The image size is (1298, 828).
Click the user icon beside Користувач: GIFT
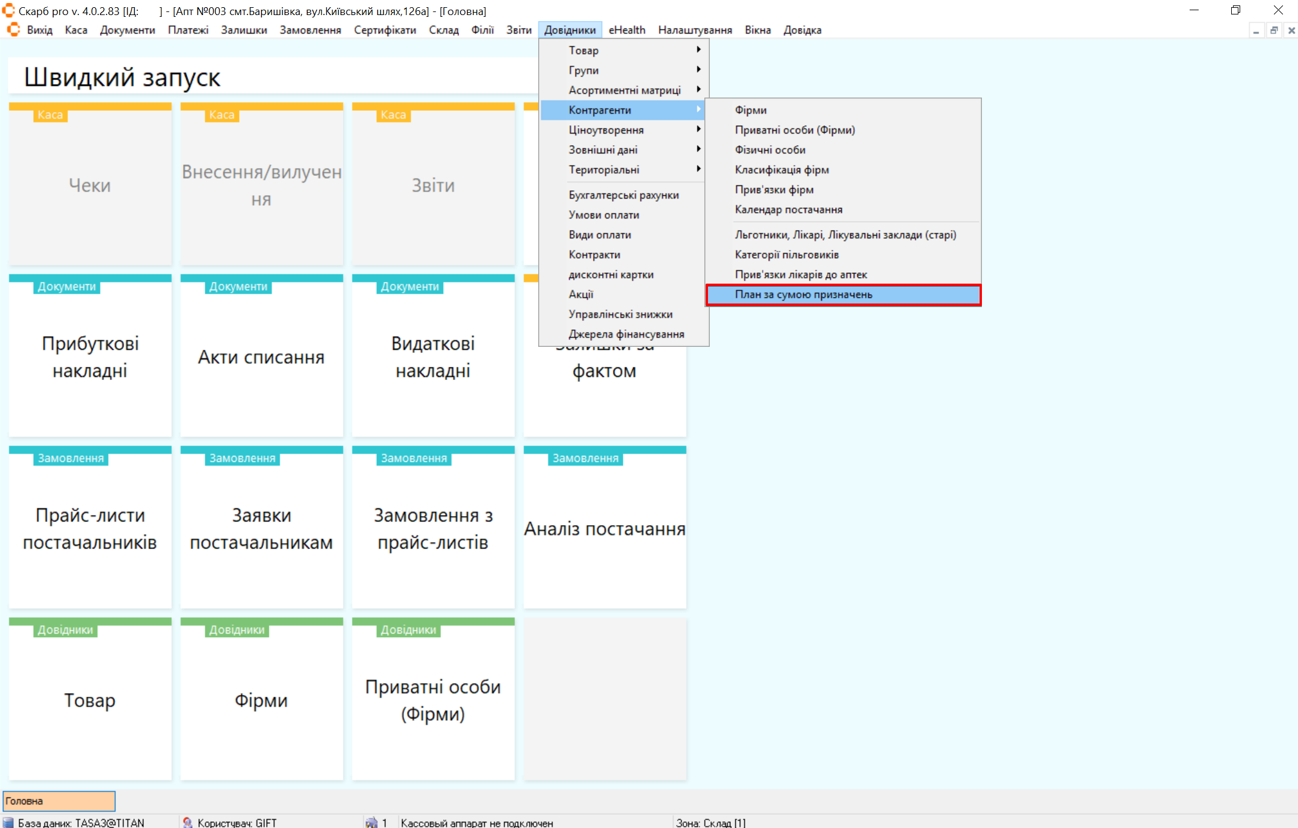[x=187, y=823]
